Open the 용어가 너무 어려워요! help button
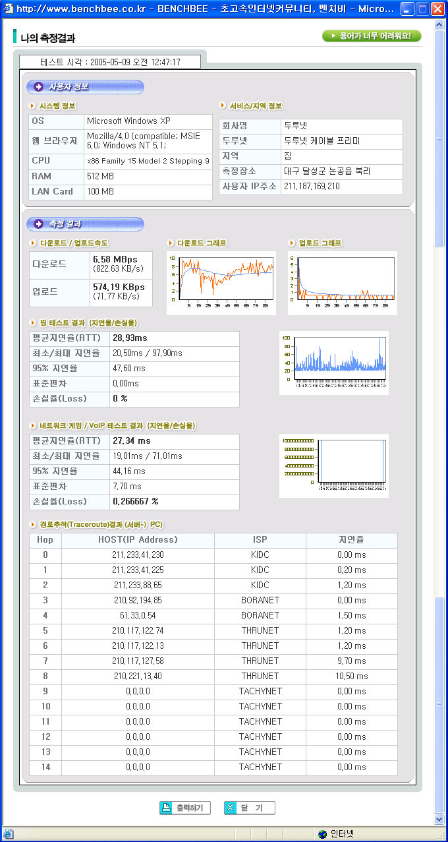This screenshot has width=448, height=842. [x=372, y=36]
